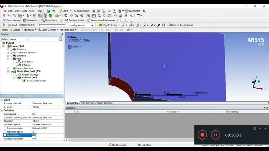
Task: Click the Solve lightning icon
Action: coord(61,11)
